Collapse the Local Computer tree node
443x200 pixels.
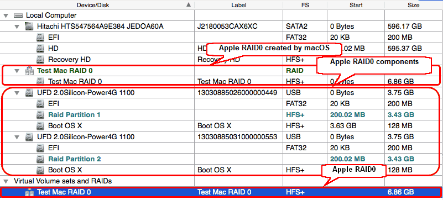point(6,15)
